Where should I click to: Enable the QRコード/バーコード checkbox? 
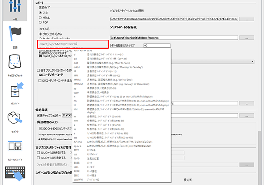click(x=40, y=80)
